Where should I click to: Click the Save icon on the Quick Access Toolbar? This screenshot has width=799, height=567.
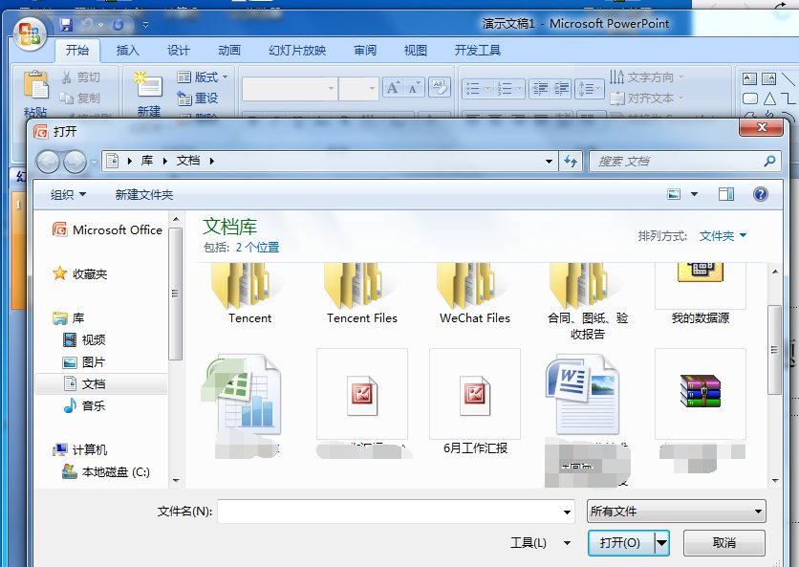tap(65, 23)
